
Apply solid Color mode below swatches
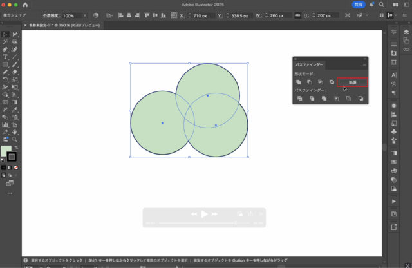click(x=3, y=167)
